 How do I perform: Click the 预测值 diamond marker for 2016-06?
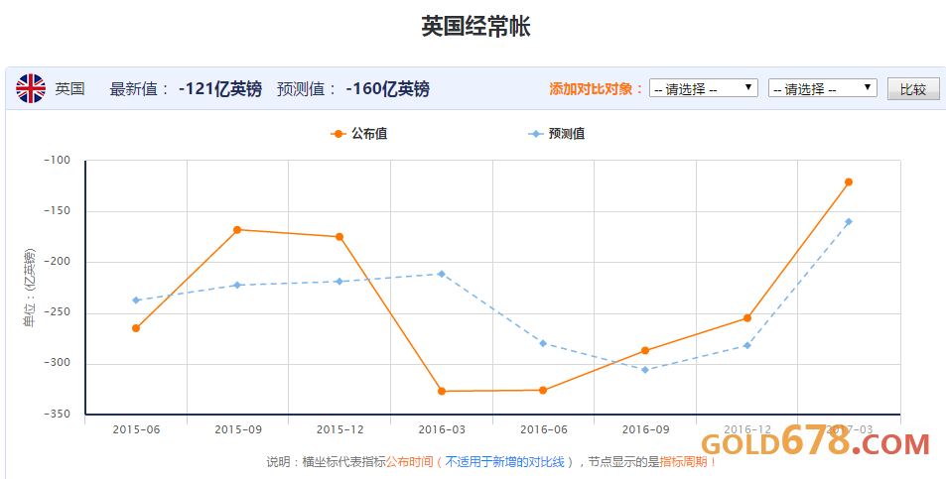click(543, 343)
